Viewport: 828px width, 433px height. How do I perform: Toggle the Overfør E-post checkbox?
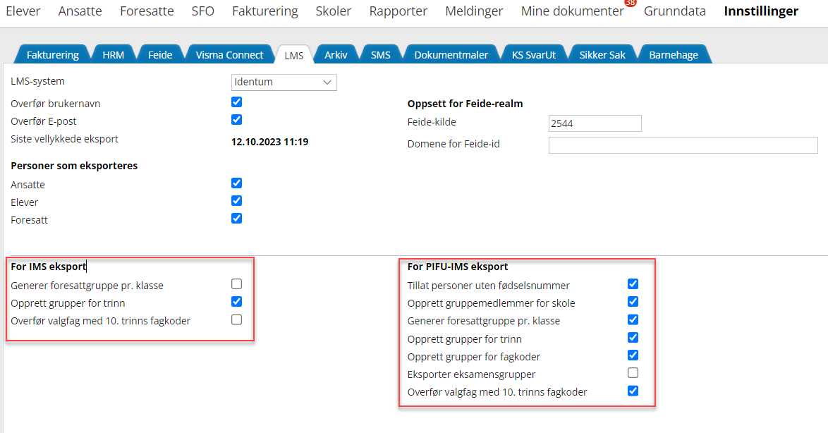[237, 120]
